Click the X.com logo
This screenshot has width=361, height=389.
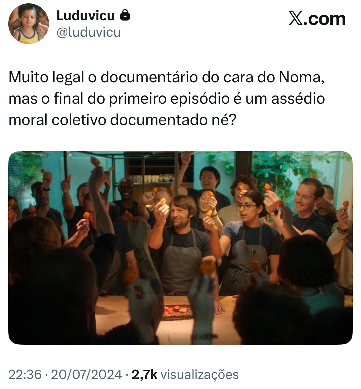pyautogui.click(x=317, y=19)
